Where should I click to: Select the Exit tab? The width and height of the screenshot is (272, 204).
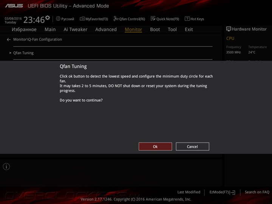point(189,29)
